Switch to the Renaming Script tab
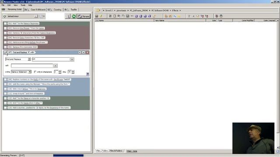This screenshot has width=280, height=157. coord(13,10)
